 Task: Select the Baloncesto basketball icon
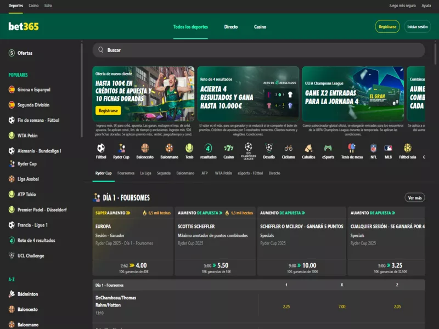(145, 148)
